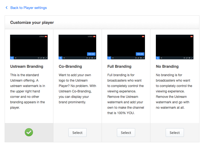Click the back chevron arrow icon
The height and width of the screenshot is (145, 203).
[x=7, y=8]
